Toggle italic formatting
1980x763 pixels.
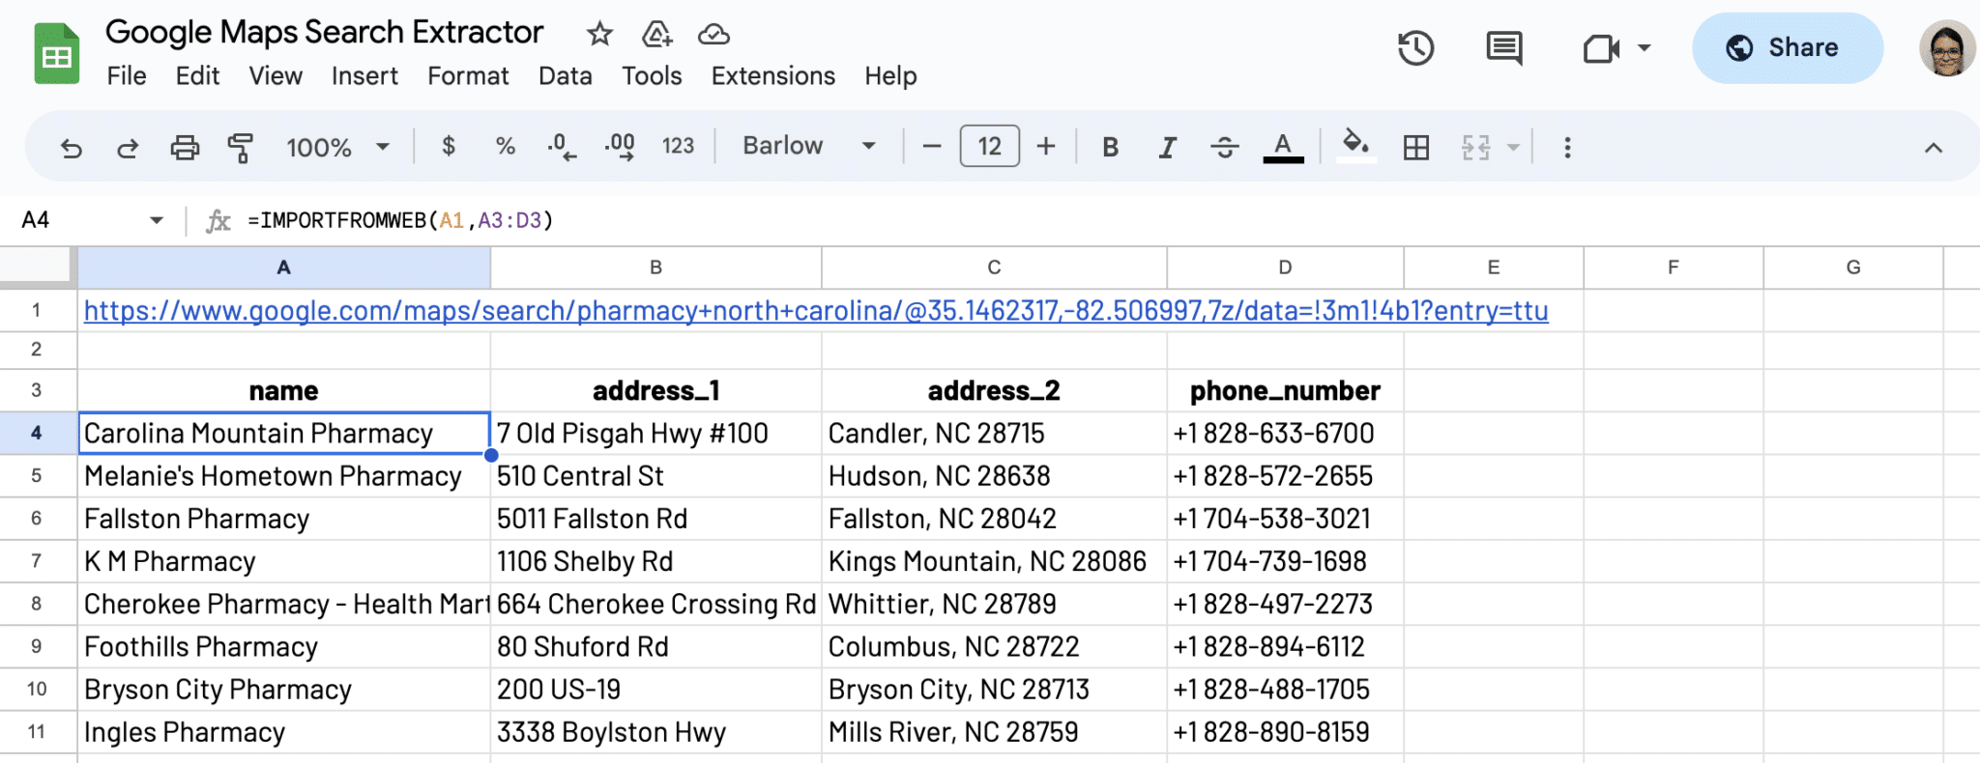1167,147
